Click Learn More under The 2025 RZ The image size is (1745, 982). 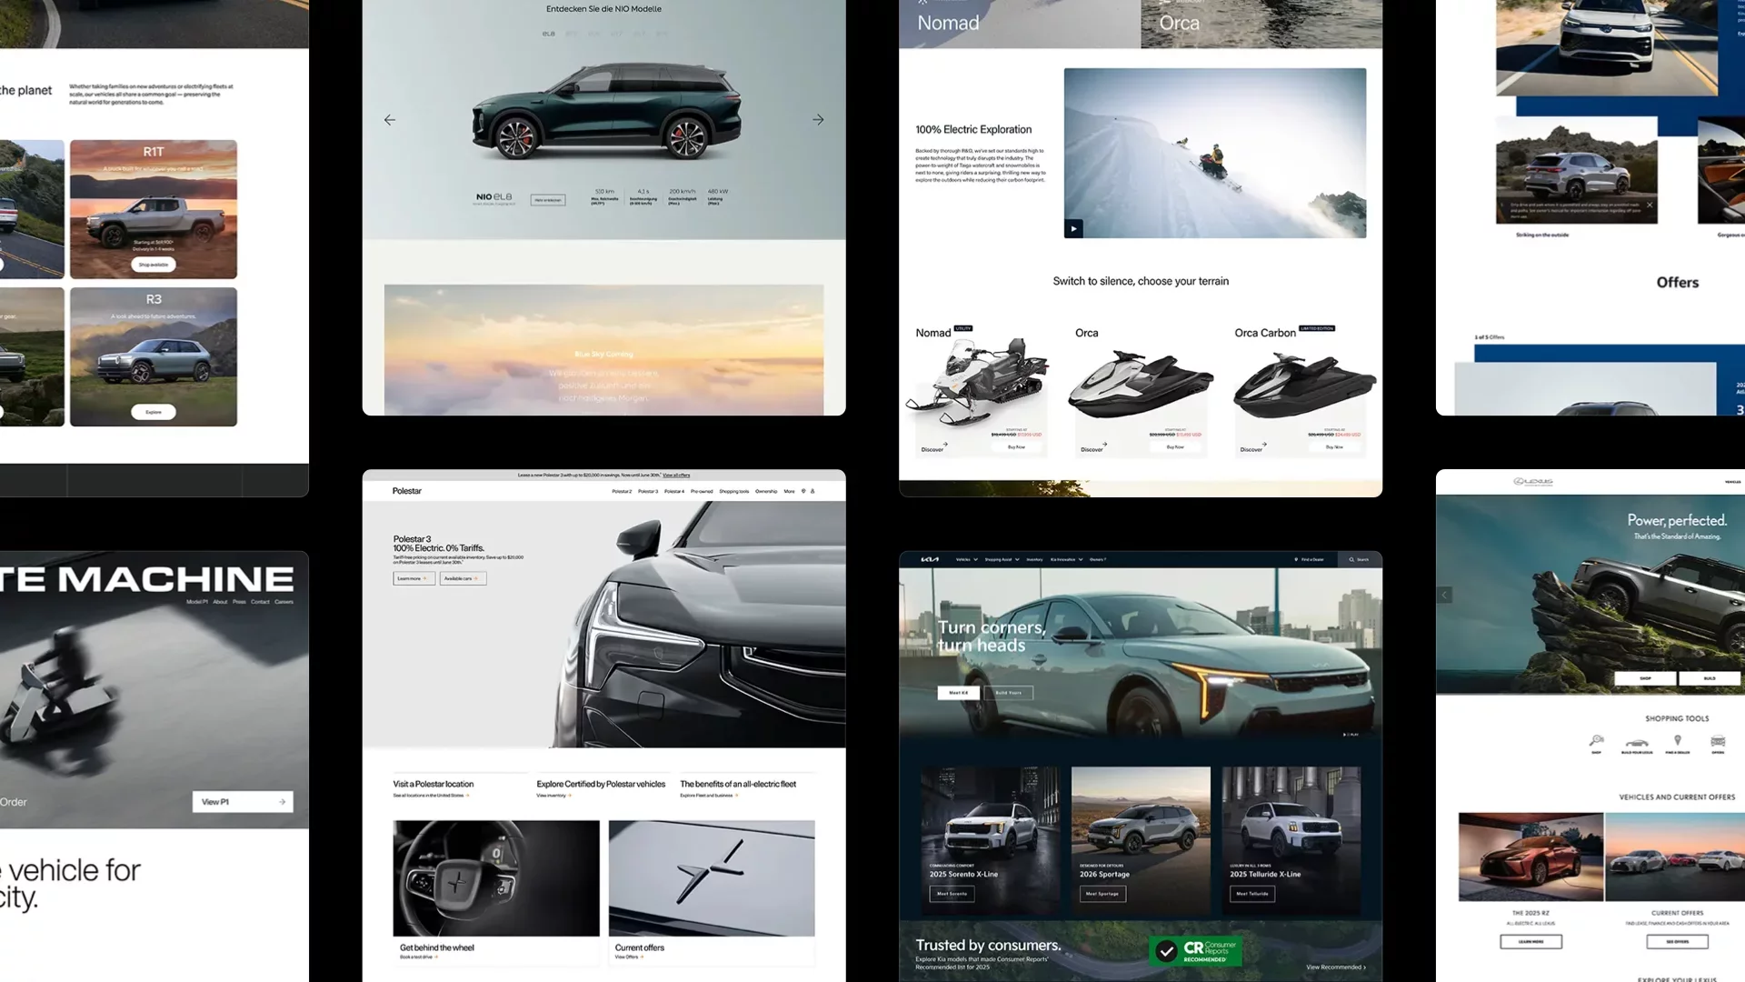(1531, 942)
